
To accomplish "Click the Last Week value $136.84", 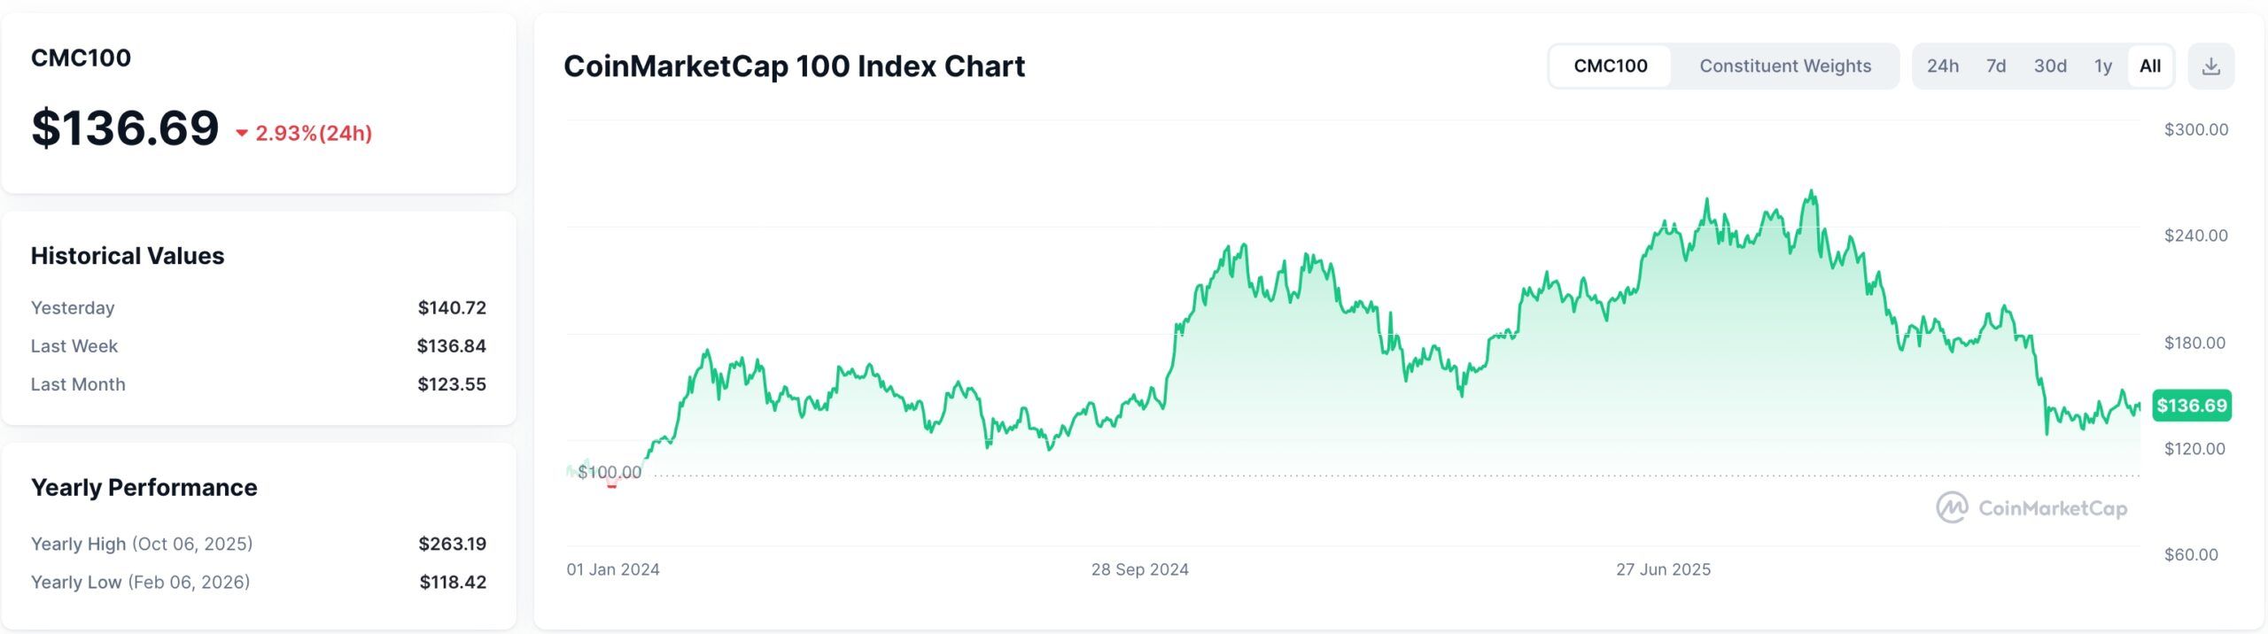I will coord(452,345).
